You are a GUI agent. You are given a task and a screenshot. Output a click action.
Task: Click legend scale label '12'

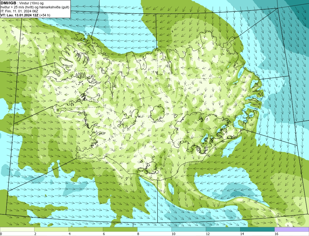click(x=208, y=234)
